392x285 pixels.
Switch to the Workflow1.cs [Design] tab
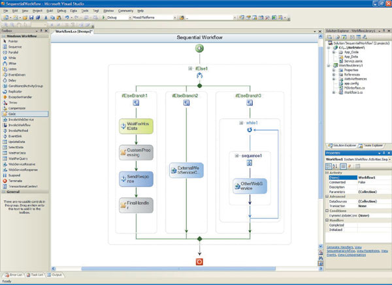[x=74, y=31]
